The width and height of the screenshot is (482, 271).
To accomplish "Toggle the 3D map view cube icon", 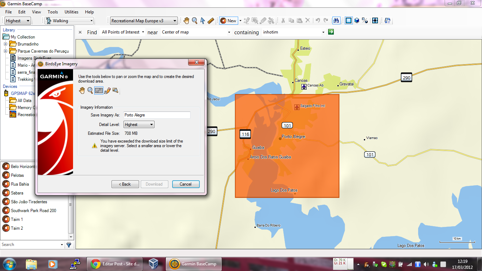I will pyautogui.click(x=357, y=21).
